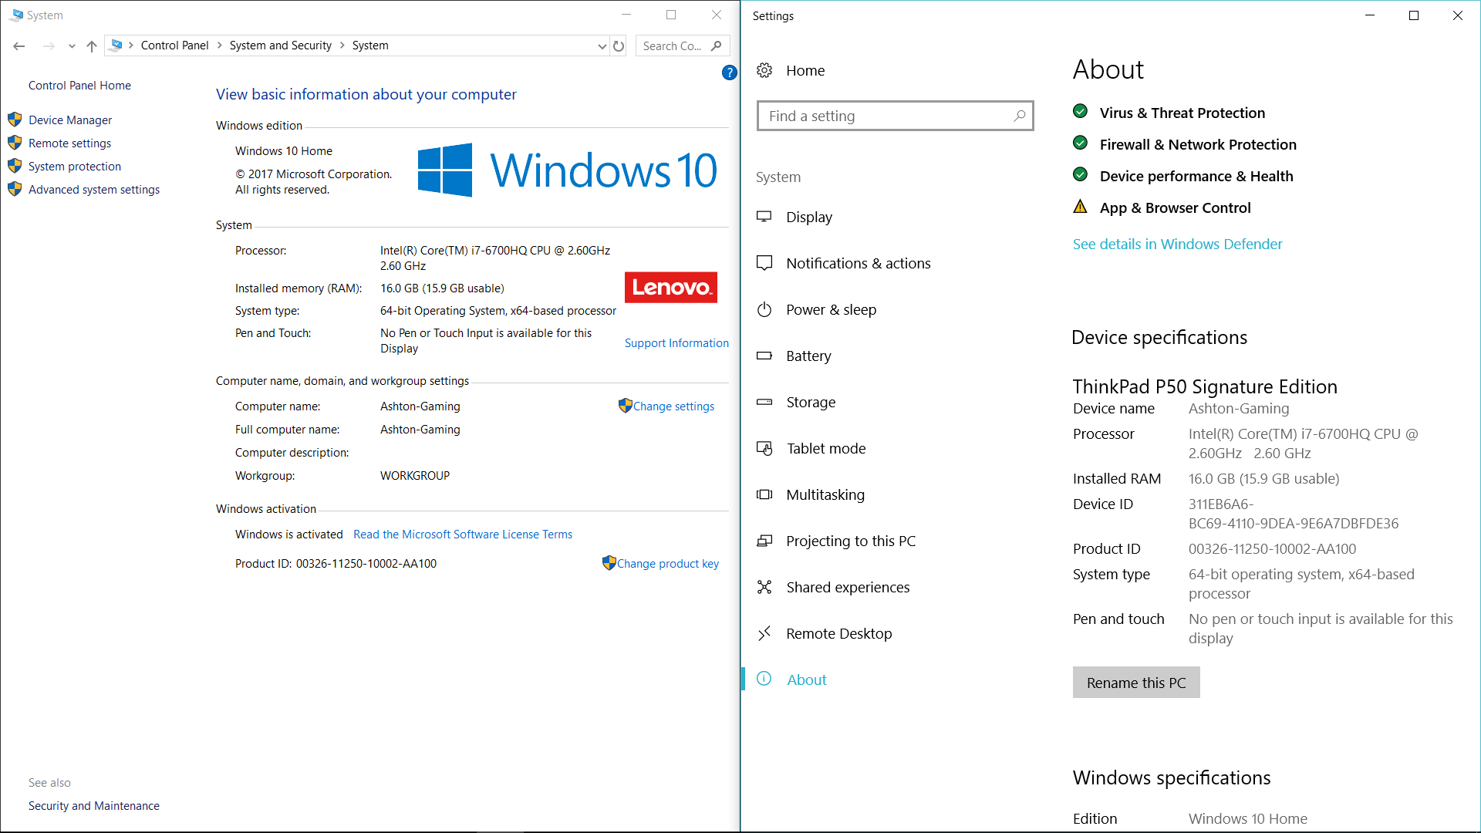Click Change settings for computer name
The image size is (1481, 833).
pos(673,406)
